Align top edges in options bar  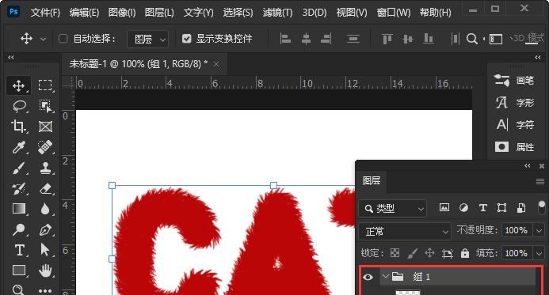pos(387,39)
